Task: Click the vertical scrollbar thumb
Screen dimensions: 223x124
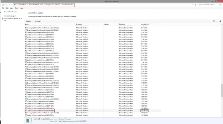Action: (222, 90)
